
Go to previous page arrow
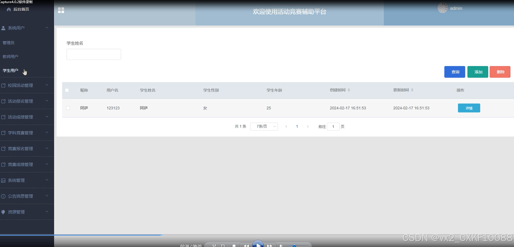[286, 127]
